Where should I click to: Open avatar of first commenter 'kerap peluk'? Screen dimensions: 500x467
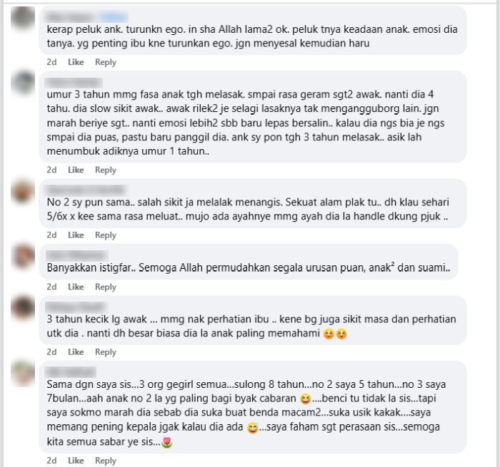(x=23, y=18)
